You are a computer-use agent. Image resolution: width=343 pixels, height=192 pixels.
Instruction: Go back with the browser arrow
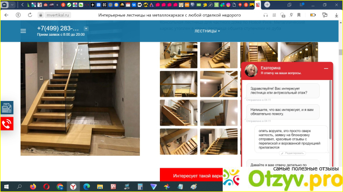click(x=6, y=15)
